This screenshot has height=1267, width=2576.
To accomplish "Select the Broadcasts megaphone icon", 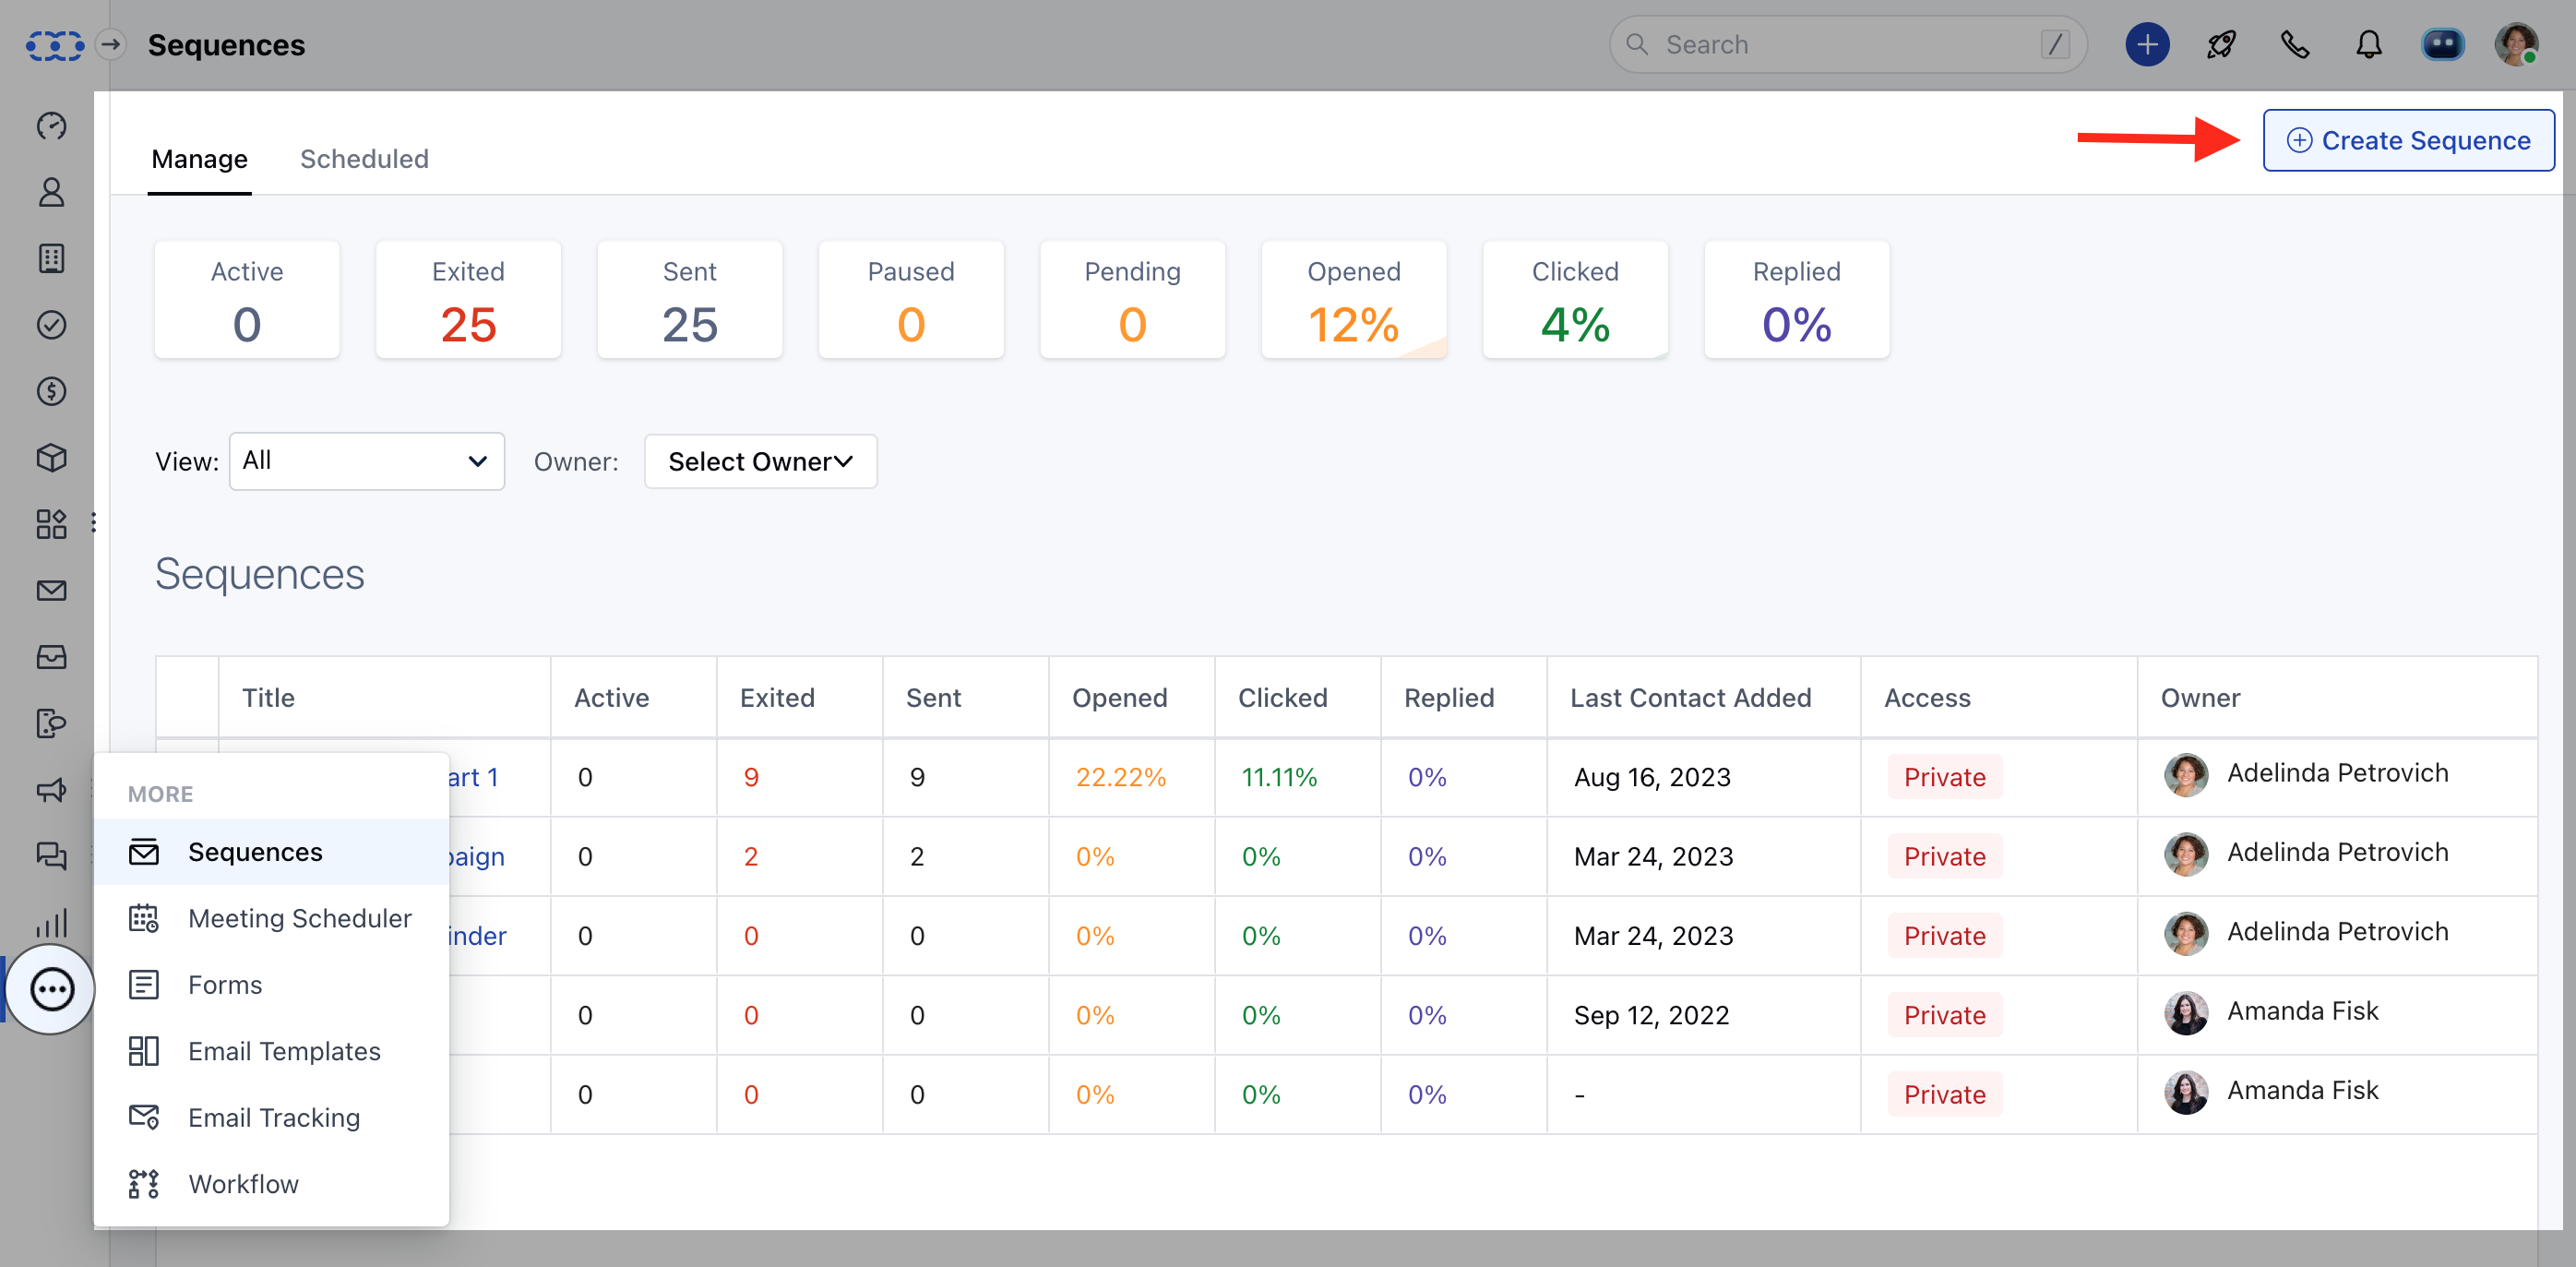I will (51, 790).
